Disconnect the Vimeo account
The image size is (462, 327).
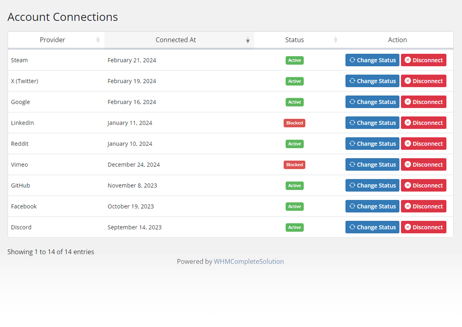423,164
